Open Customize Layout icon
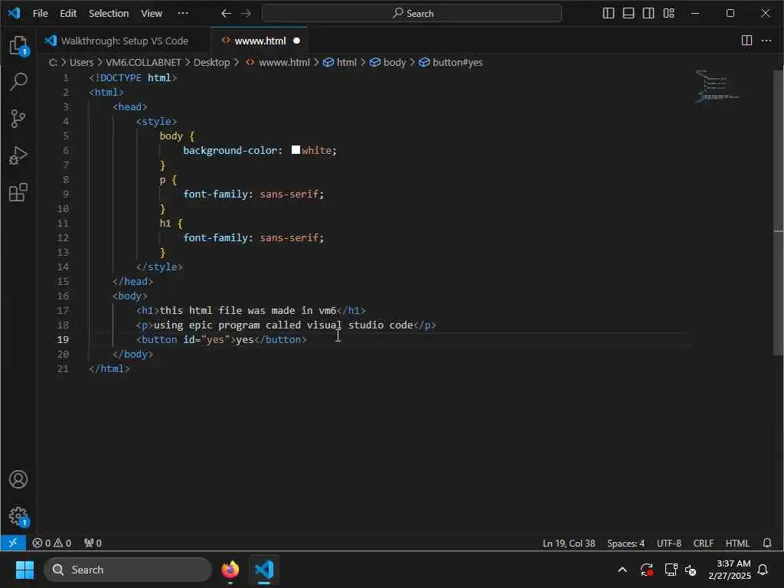This screenshot has height=588, width=784. (x=668, y=14)
